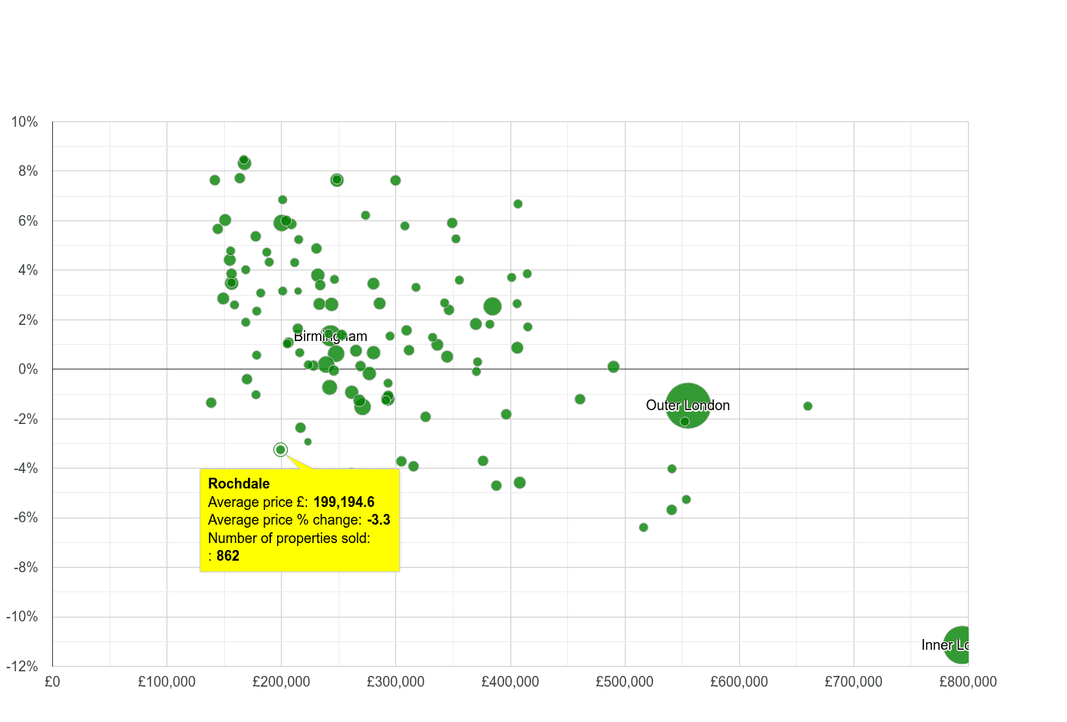Click the small bubble inside Outer London bubble
The height and width of the screenshot is (722, 1067).
coord(685,421)
